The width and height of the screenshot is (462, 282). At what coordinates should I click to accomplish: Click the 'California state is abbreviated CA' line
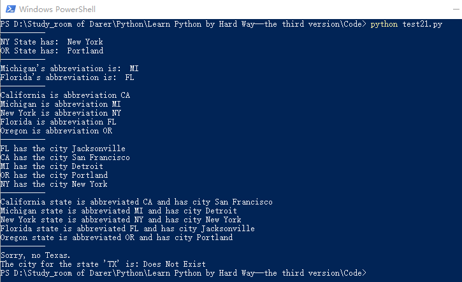(136, 202)
